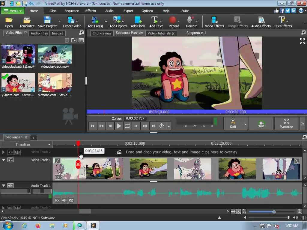This screenshot has height=230, width=307.
Task: Click the Twitter share icon
Action: click(288, 10)
